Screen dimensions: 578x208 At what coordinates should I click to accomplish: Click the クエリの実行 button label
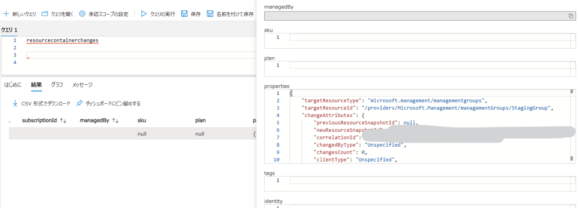coord(163,14)
